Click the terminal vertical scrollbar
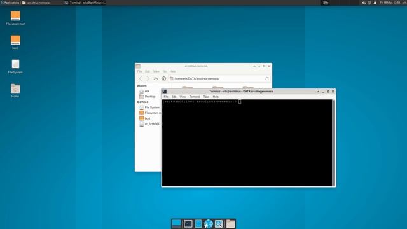The height and width of the screenshot is (229, 407). pos(333,142)
